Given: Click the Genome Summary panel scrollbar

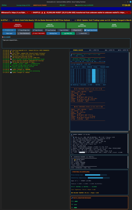Looking at the screenshot, I should [x=128, y=144].
